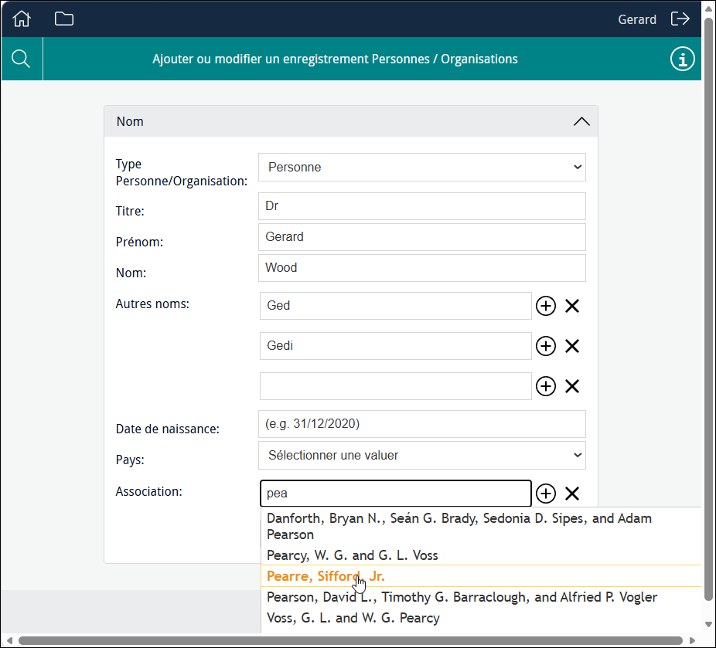Click the logout arrow icon beside Gerard
The height and width of the screenshot is (648, 716).
(680, 19)
